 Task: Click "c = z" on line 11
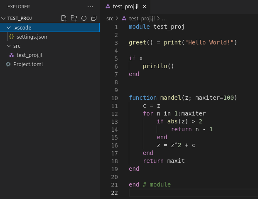click(x=151, y=106)
